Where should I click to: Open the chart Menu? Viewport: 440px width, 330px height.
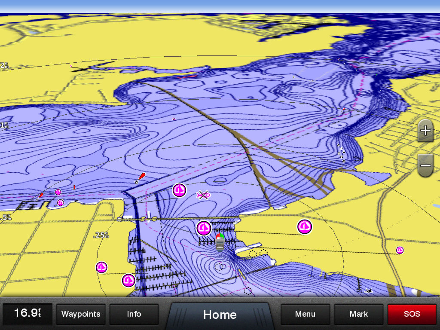tap(305, 314)
